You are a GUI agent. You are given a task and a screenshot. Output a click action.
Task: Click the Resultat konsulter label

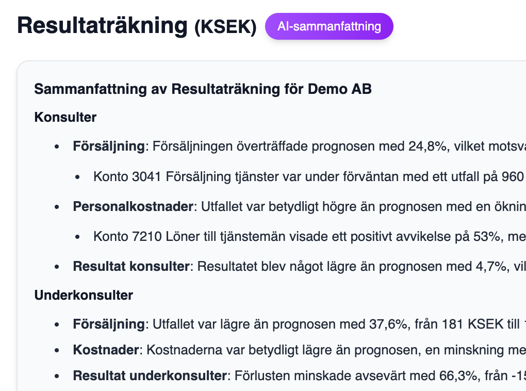tap(131, 267)
